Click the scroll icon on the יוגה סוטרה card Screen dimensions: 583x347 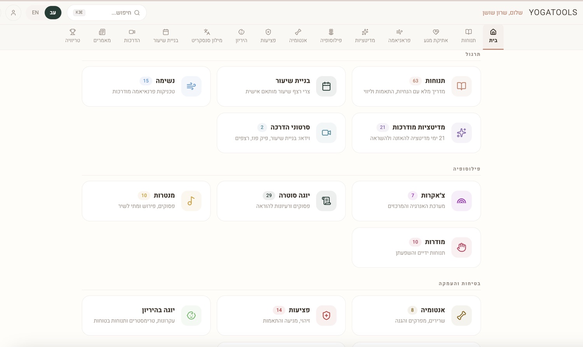tap(326, 201)
